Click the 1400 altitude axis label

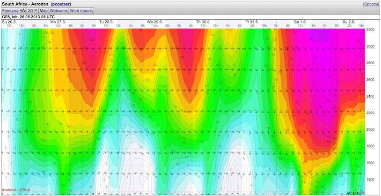[x=370, y=180]
